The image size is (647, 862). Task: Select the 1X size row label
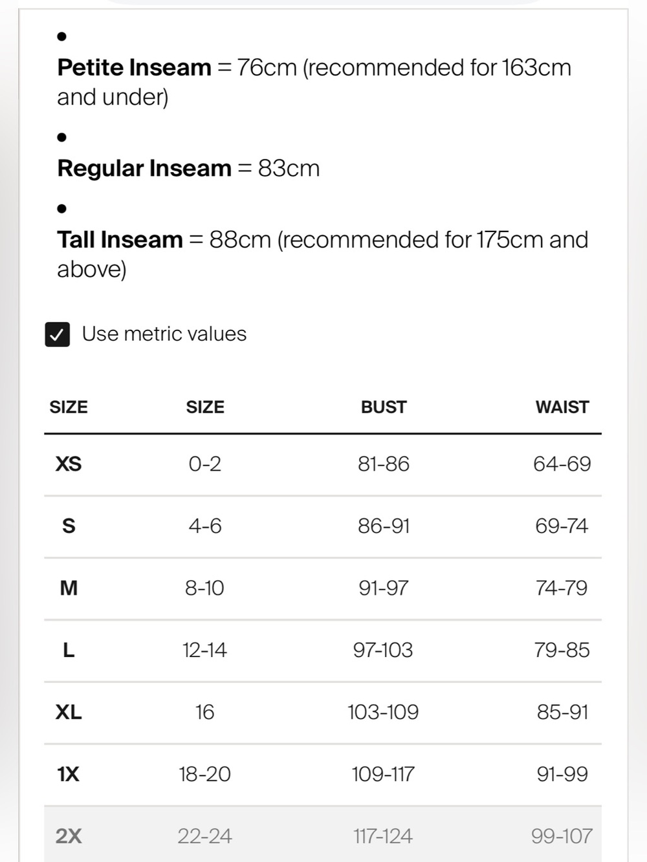pyautogui.click(x=69, y=774)
